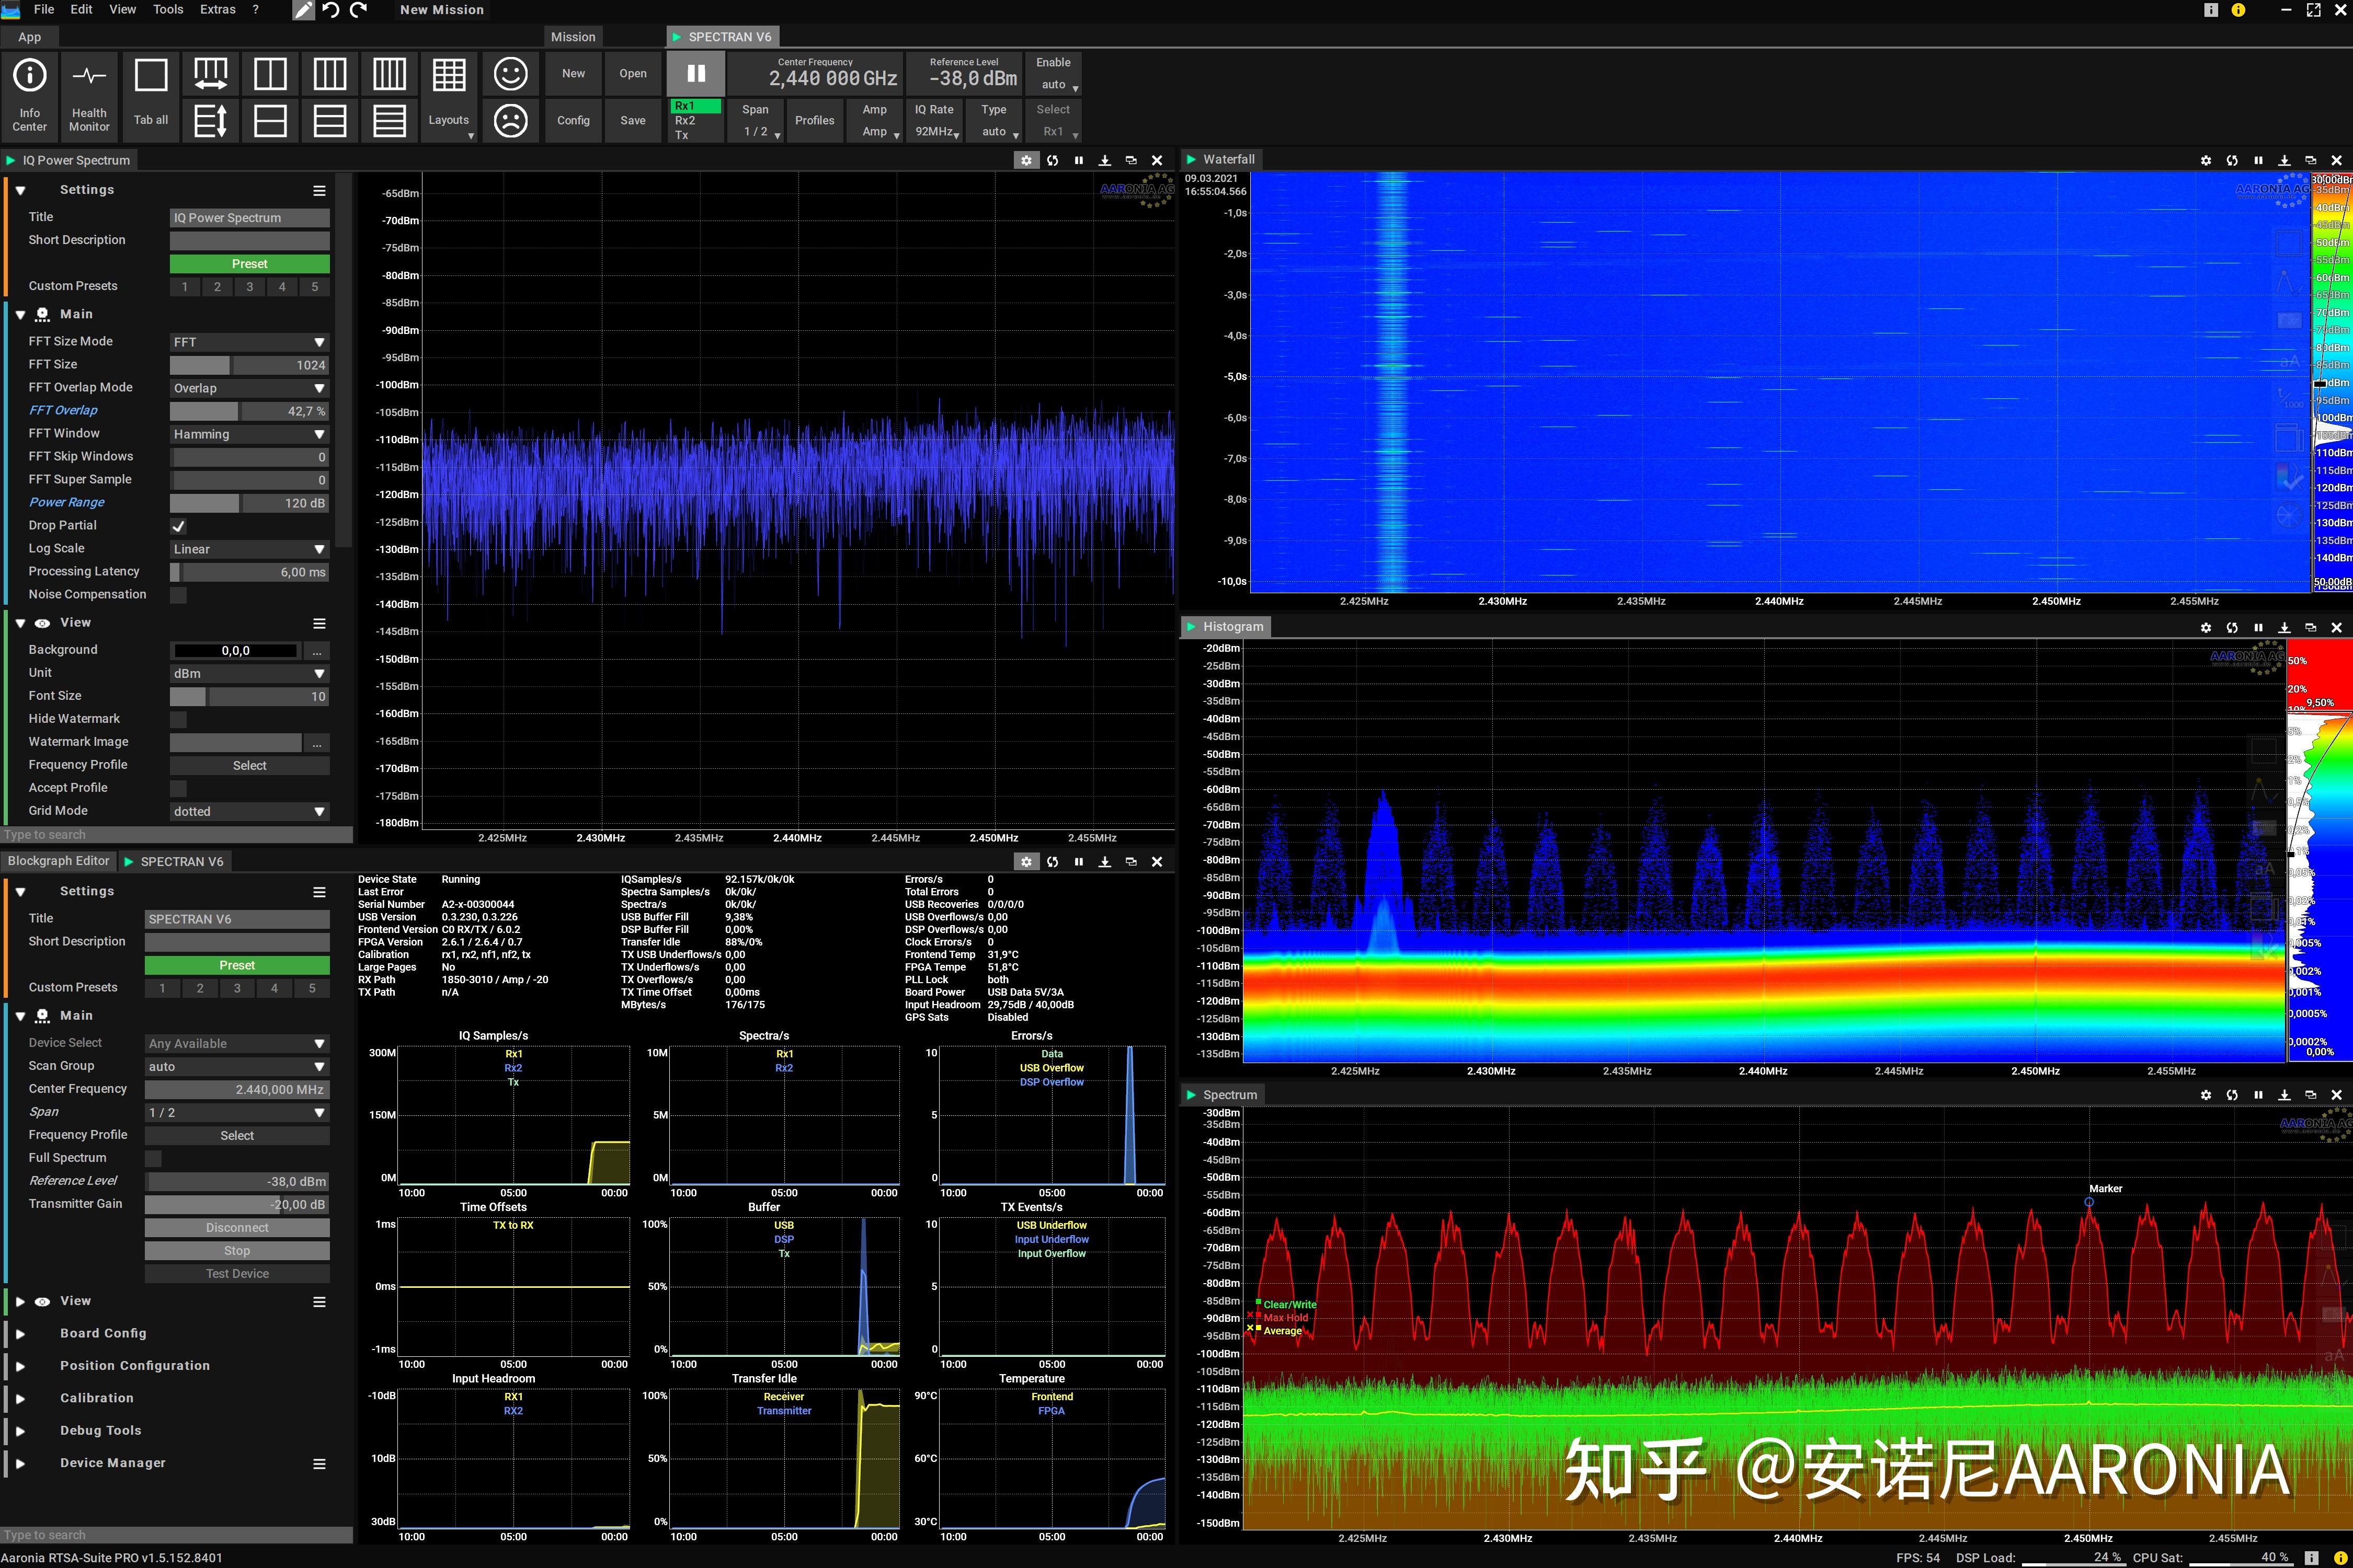The width and height of the screenshot is (2353, 1568).
Task: Open the Tools menu
Action: 167,9
